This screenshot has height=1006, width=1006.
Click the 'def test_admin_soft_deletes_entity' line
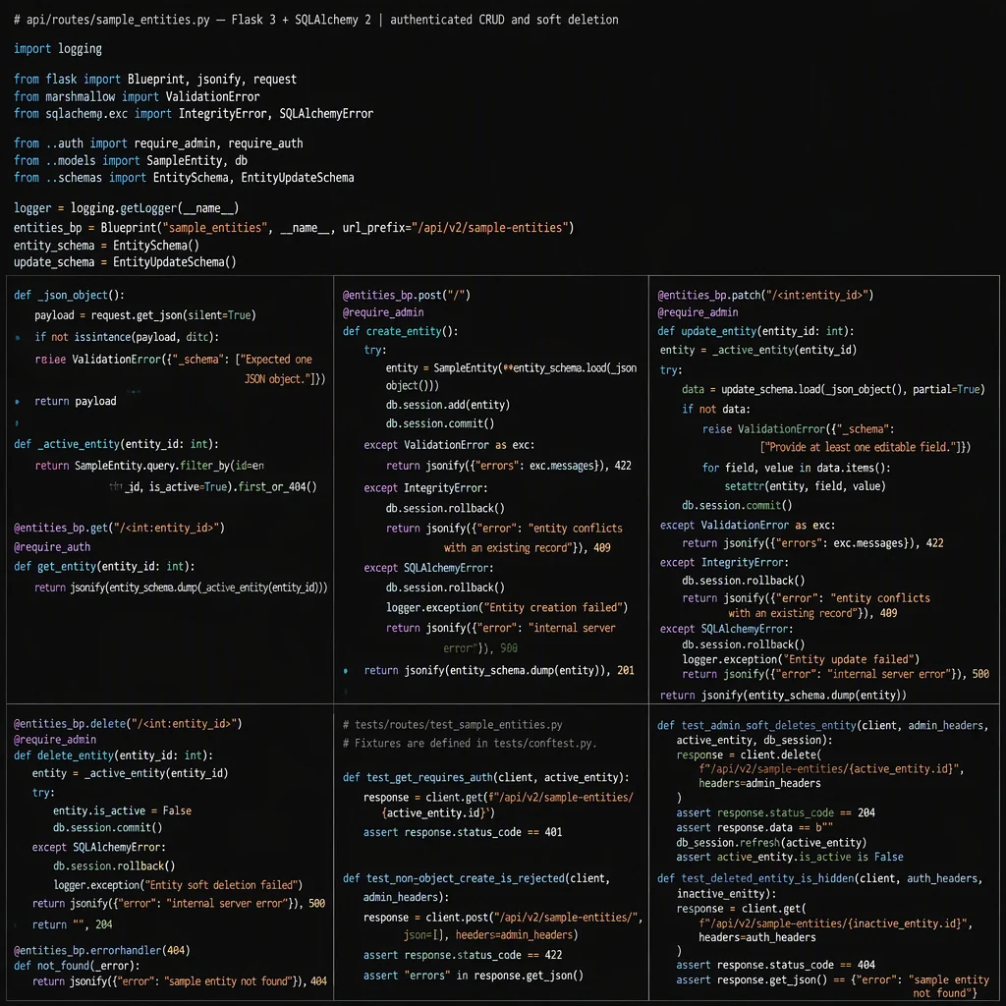click(822, 726)
